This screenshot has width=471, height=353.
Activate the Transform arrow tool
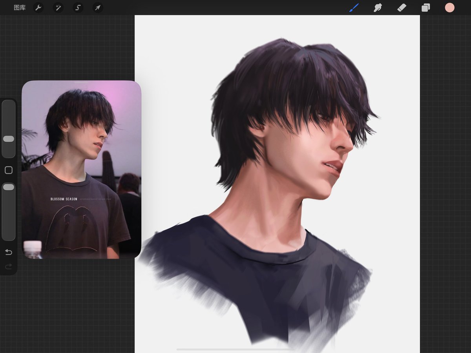pos(98,7)
